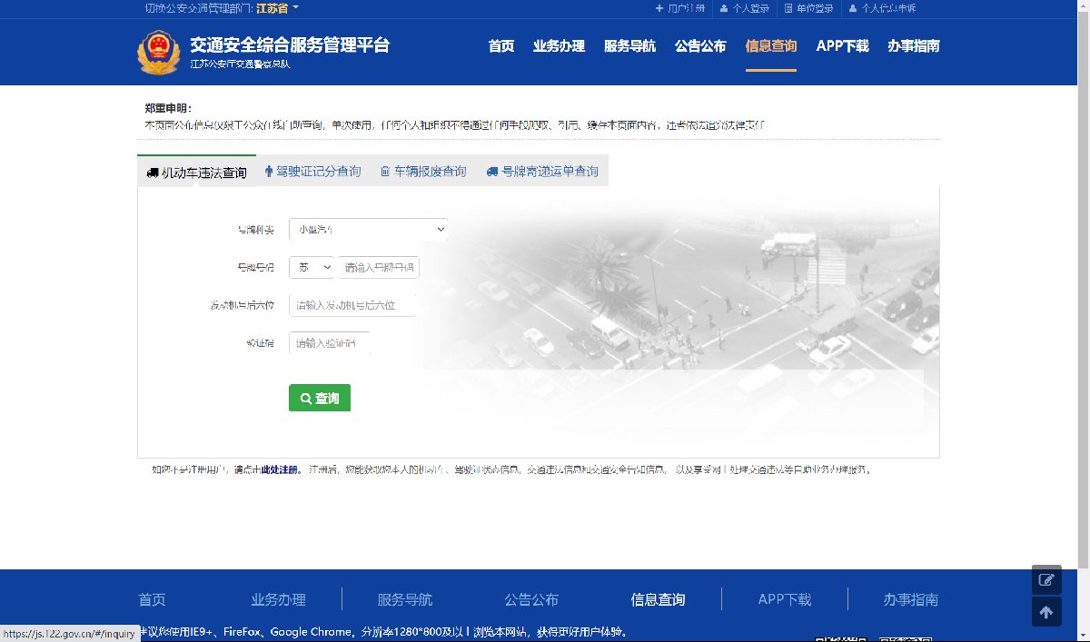1090x642 pixels.
Task: Switch to 驾驶证记分查询 tab
Action: click(x=312, y=171)
